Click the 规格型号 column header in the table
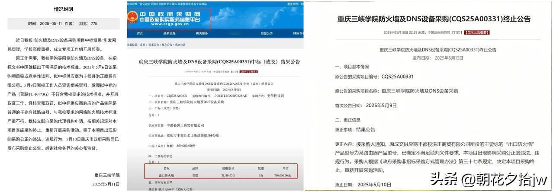The height and width of the screenshot is (192, 553). coord(228,169)
